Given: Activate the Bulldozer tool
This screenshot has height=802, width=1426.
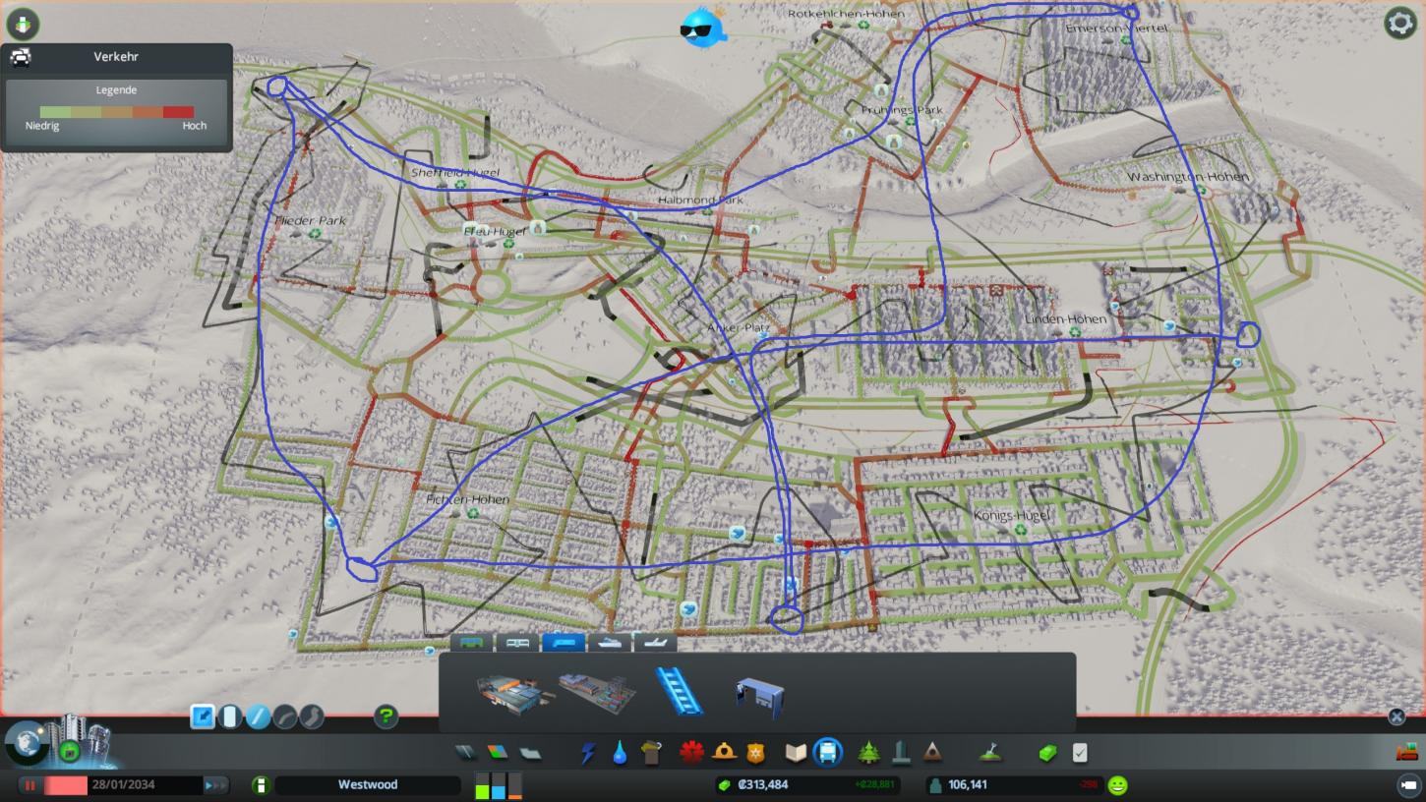Looking at the screenshot, I should click(x=1409, y=752).
